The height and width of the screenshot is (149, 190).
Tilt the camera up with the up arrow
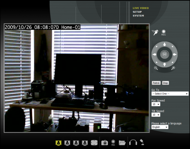(x=164, y=44)
